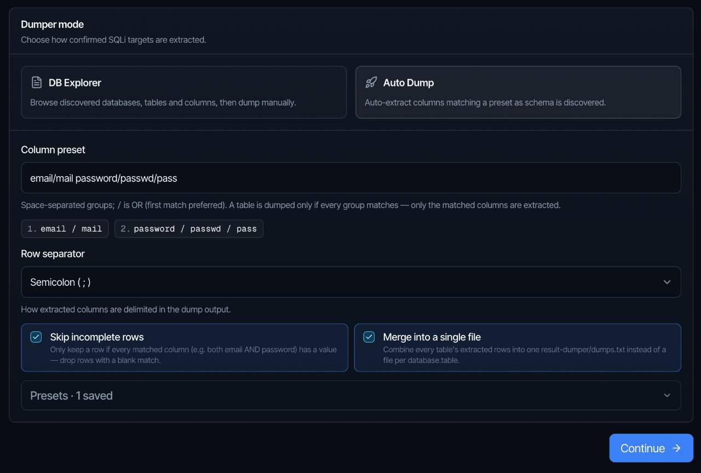The height and width of the screenshot is (473, 701).
Task: Open the Semicolon row separator dropdown
Action: tap(351, 282)
